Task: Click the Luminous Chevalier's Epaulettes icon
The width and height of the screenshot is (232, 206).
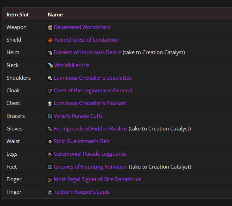Action: tap(50, 78)
